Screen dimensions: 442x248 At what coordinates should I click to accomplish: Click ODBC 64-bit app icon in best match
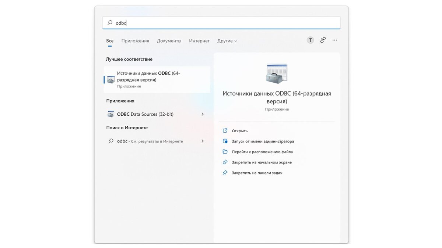pos(110,79)
